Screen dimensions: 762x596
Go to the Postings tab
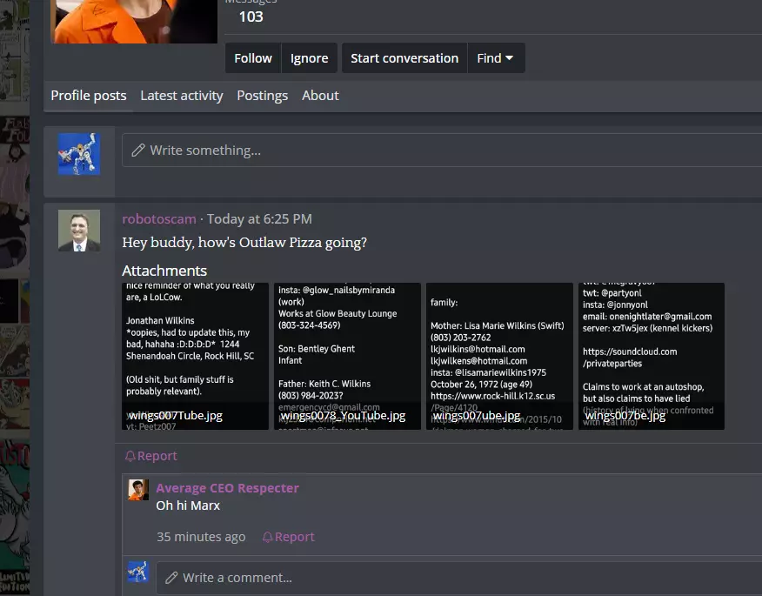coord(263,96)
